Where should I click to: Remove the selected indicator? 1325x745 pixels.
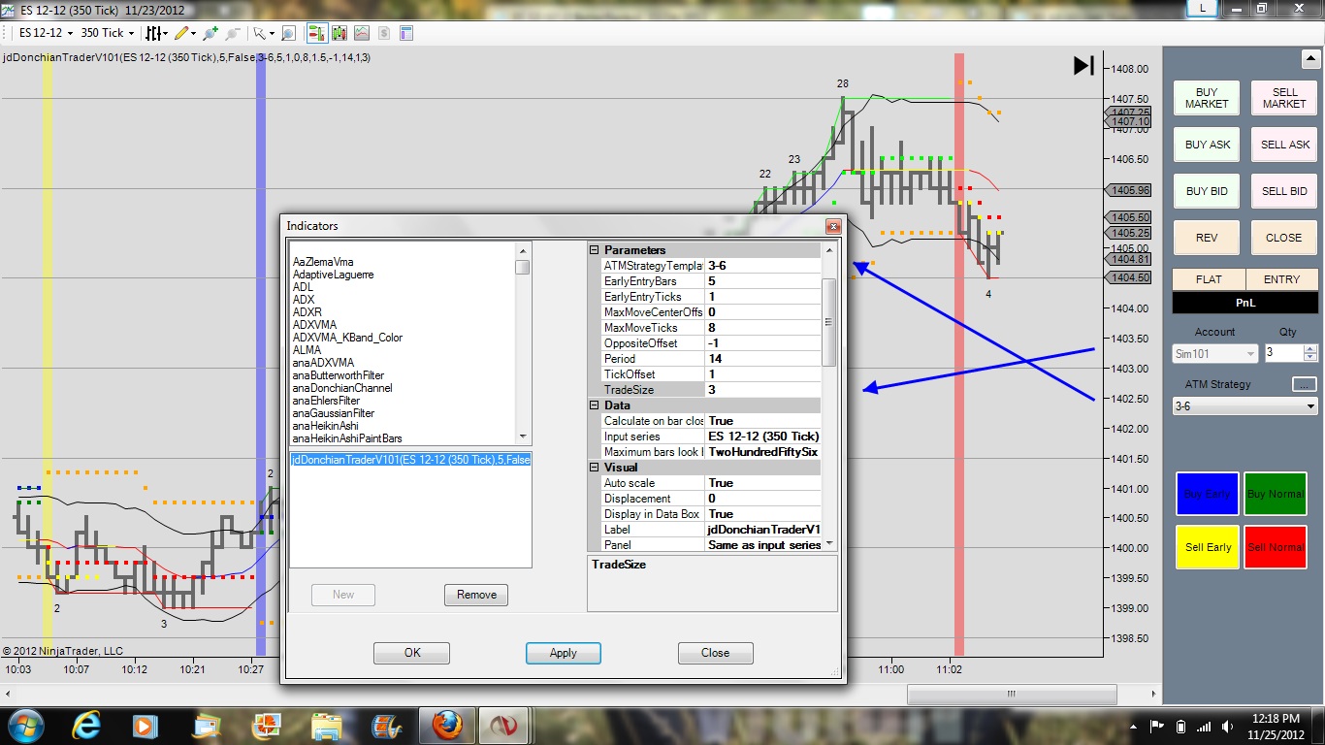coord(476,595)
